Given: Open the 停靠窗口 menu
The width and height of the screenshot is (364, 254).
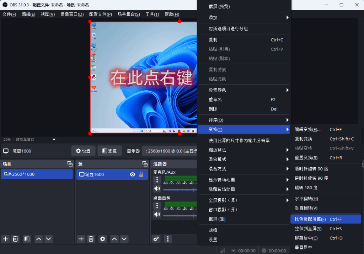Looking at the screenshot, I should pos(72,14).
